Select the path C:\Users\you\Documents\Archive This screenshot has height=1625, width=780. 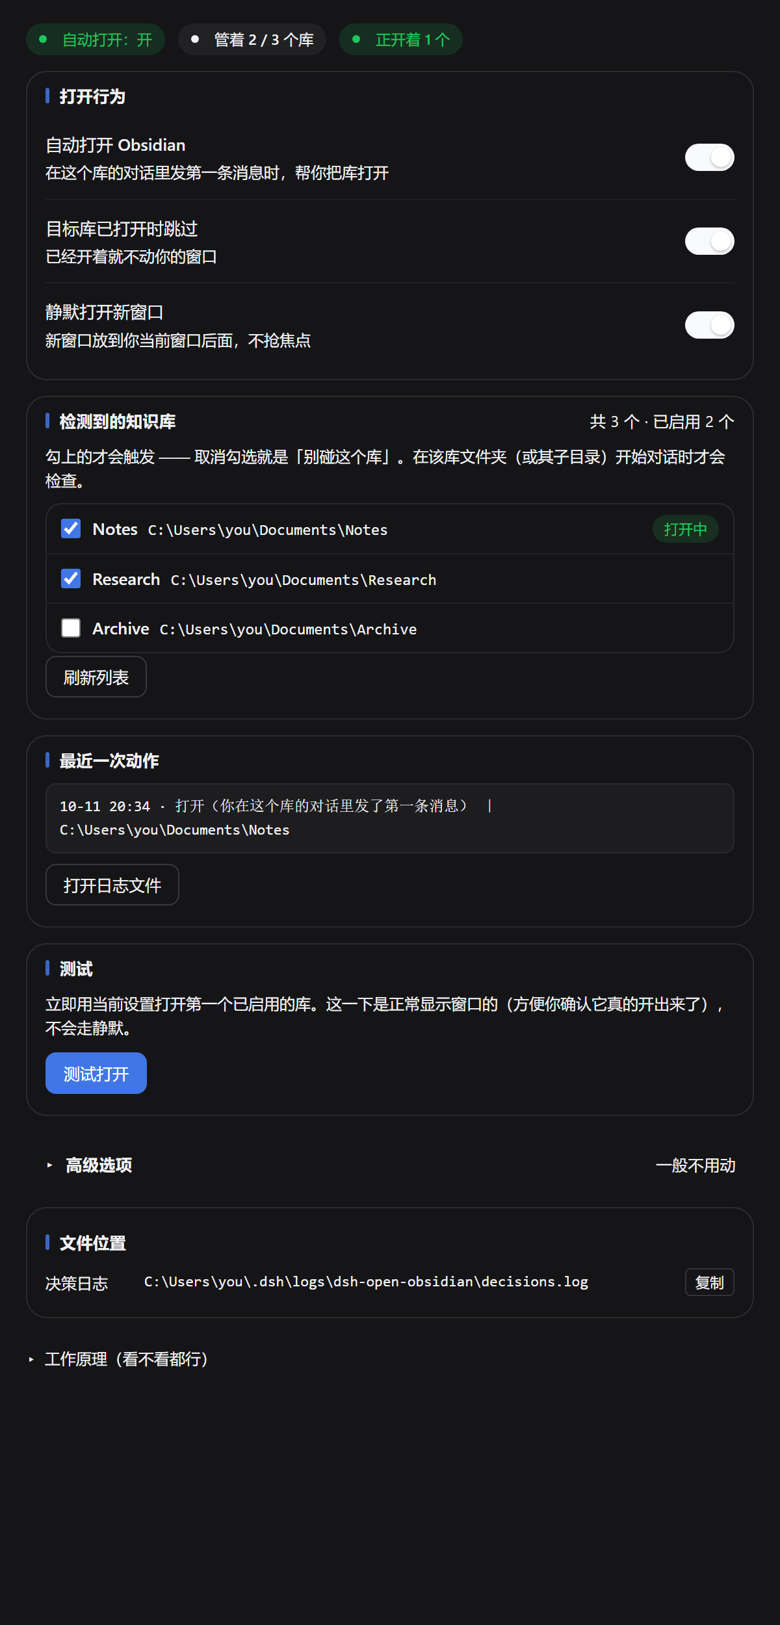[289, 629]
